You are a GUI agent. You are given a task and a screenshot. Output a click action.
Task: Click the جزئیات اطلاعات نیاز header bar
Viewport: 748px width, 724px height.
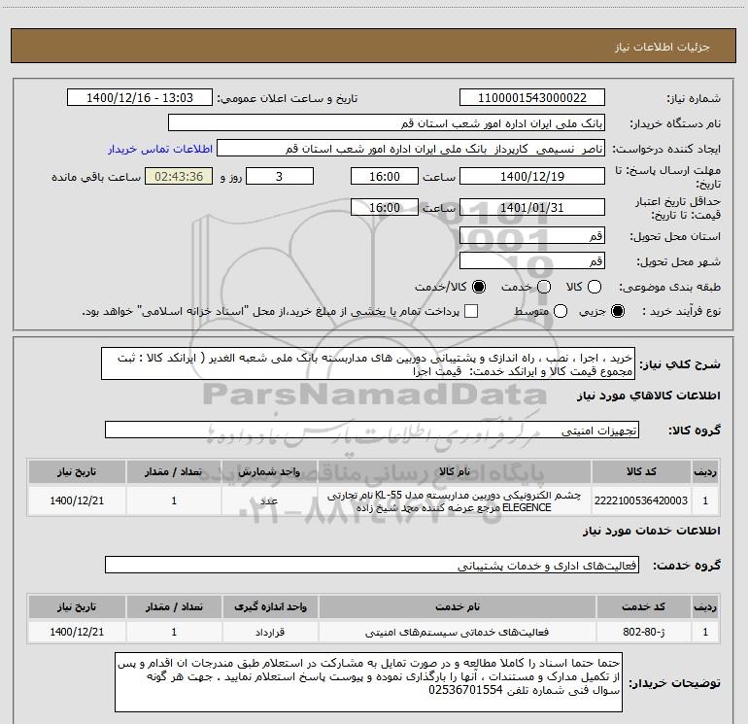point(374,46)
